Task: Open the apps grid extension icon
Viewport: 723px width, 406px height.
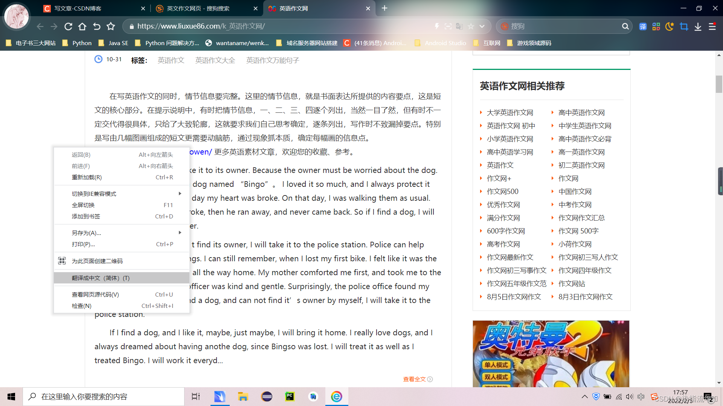Action: coord(656,26)
